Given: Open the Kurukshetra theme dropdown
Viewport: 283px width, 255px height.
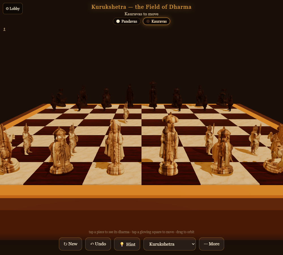Looking at the screenshot, I should (x=170, y=244).
